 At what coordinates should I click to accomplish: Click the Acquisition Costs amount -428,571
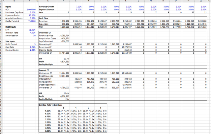pos(65,39)
